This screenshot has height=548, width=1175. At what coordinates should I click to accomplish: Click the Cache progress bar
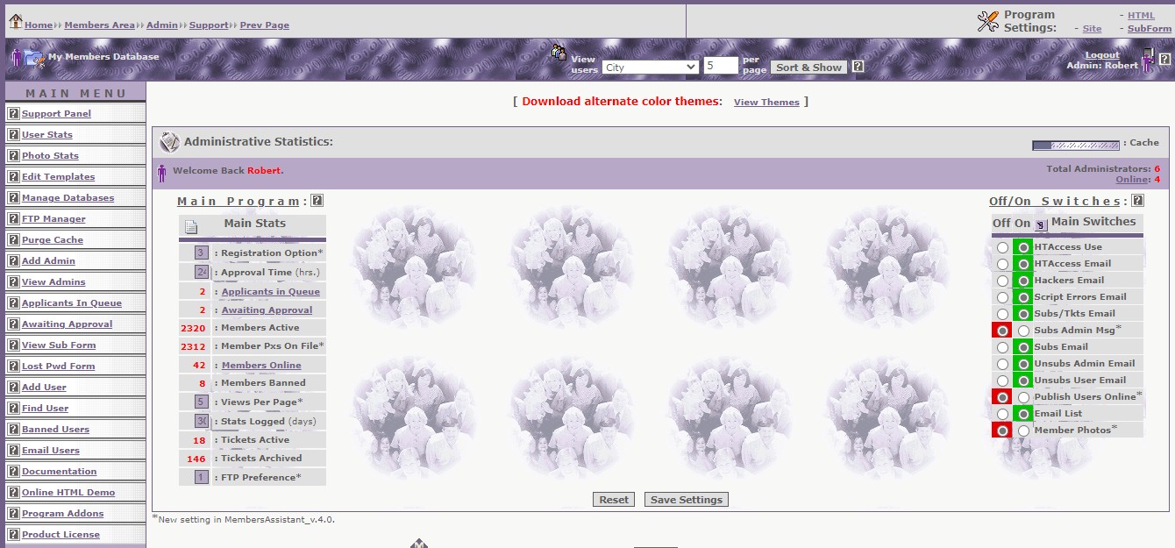[x=1076, y=145]
